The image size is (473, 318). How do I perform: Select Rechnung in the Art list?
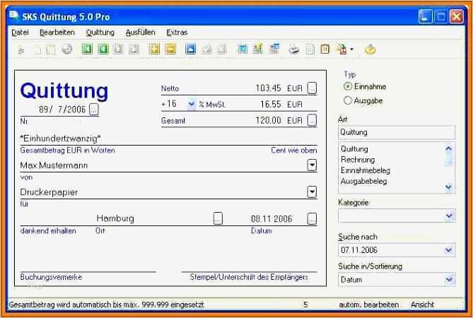(358, 160)
